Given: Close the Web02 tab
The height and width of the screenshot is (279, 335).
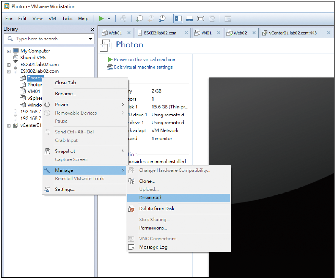Looking at the screenshot, I should coord(254,33).
